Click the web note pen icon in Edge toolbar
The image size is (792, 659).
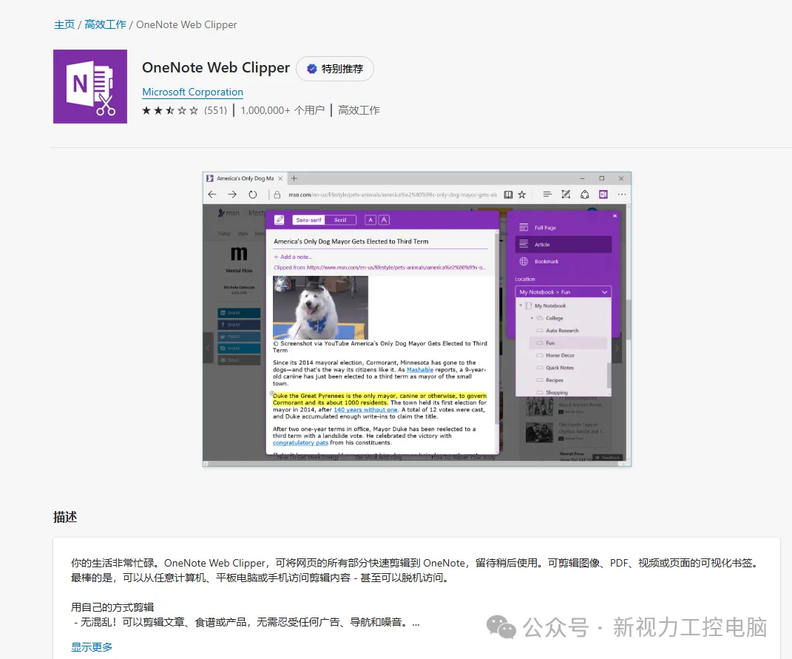566,194
